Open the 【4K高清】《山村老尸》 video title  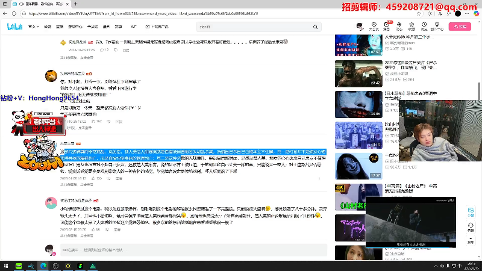click(411, 188)
